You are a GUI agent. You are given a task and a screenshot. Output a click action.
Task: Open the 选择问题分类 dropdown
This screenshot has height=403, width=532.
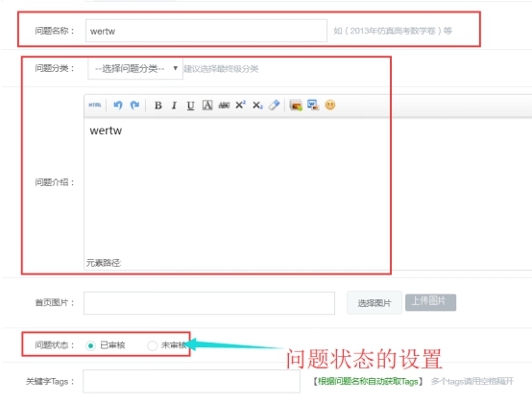(135, 69)
